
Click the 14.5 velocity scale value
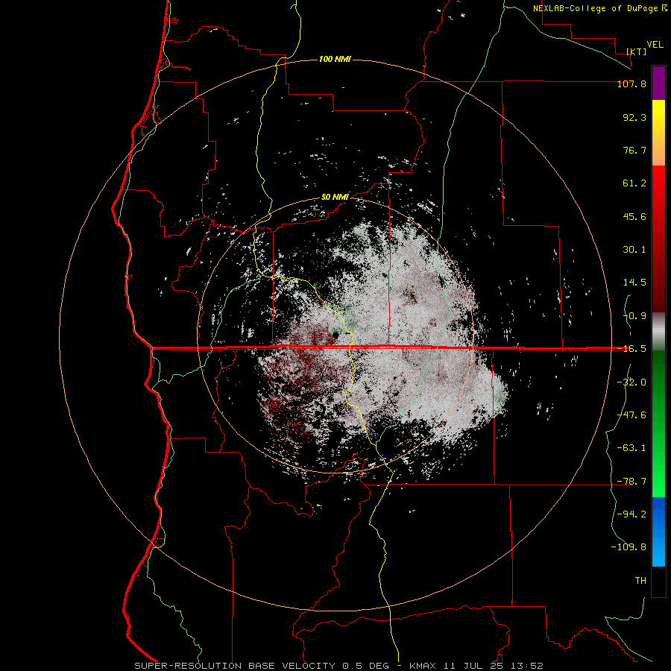tap(634, 283)
